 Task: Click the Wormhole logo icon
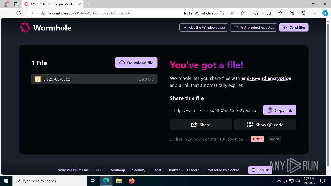pyautogui.click(x=25, y=27)
